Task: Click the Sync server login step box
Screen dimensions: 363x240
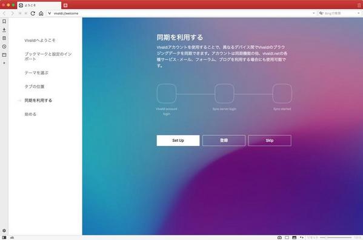Action: pyautogui.click(x=224, y=93)
